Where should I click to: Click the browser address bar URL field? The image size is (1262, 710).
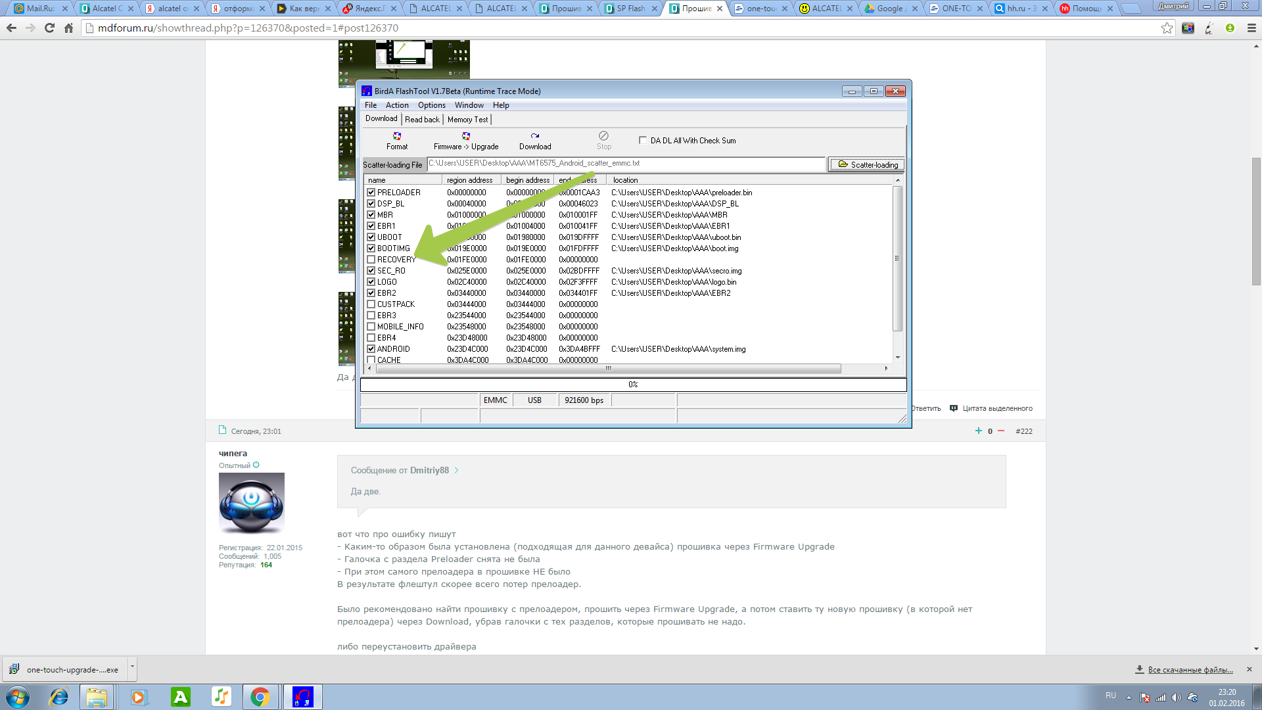point(592,28)
